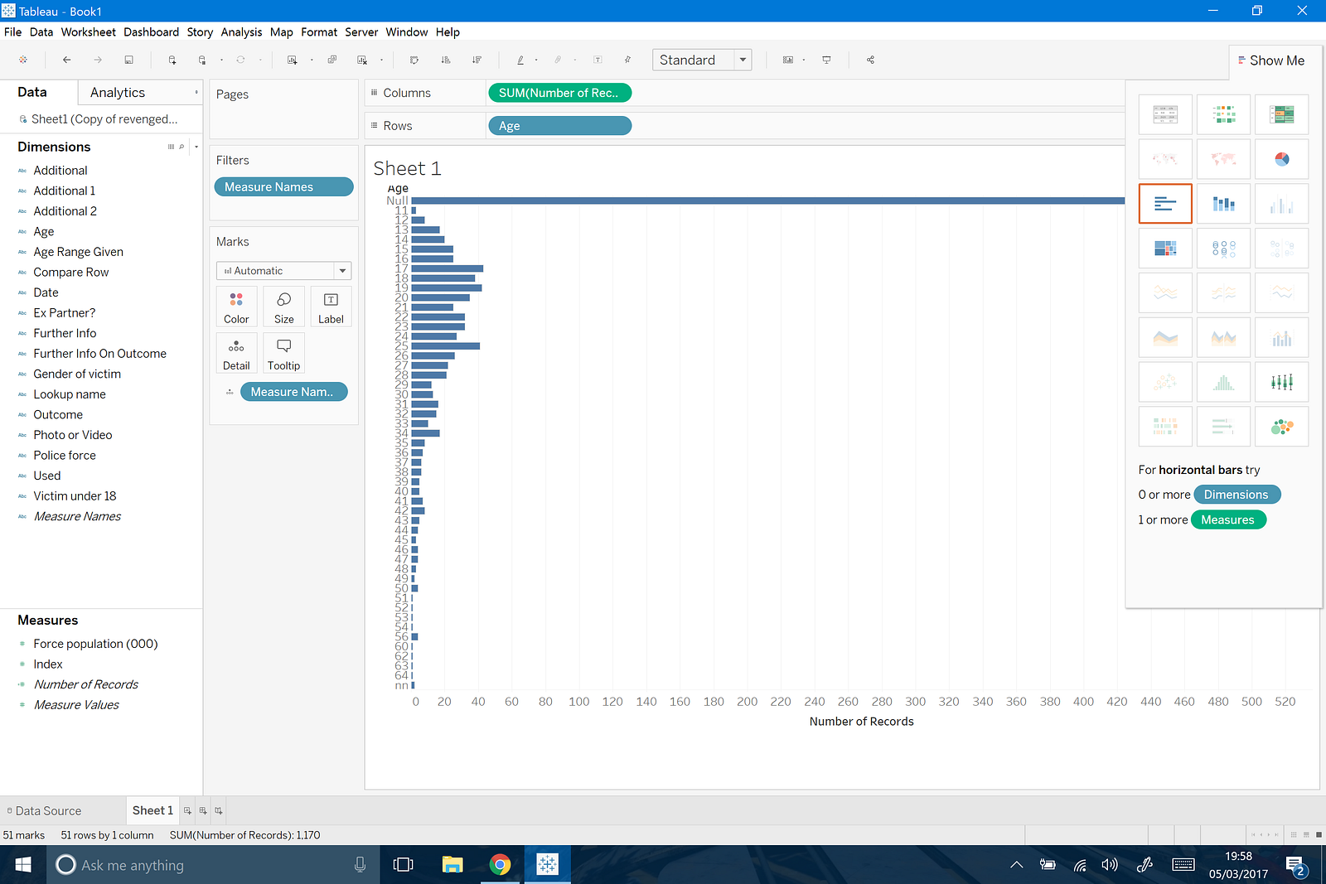Open the Dimensions pane dropdown arrow
Screen dimensions: 1326x884
click(196, 147)
